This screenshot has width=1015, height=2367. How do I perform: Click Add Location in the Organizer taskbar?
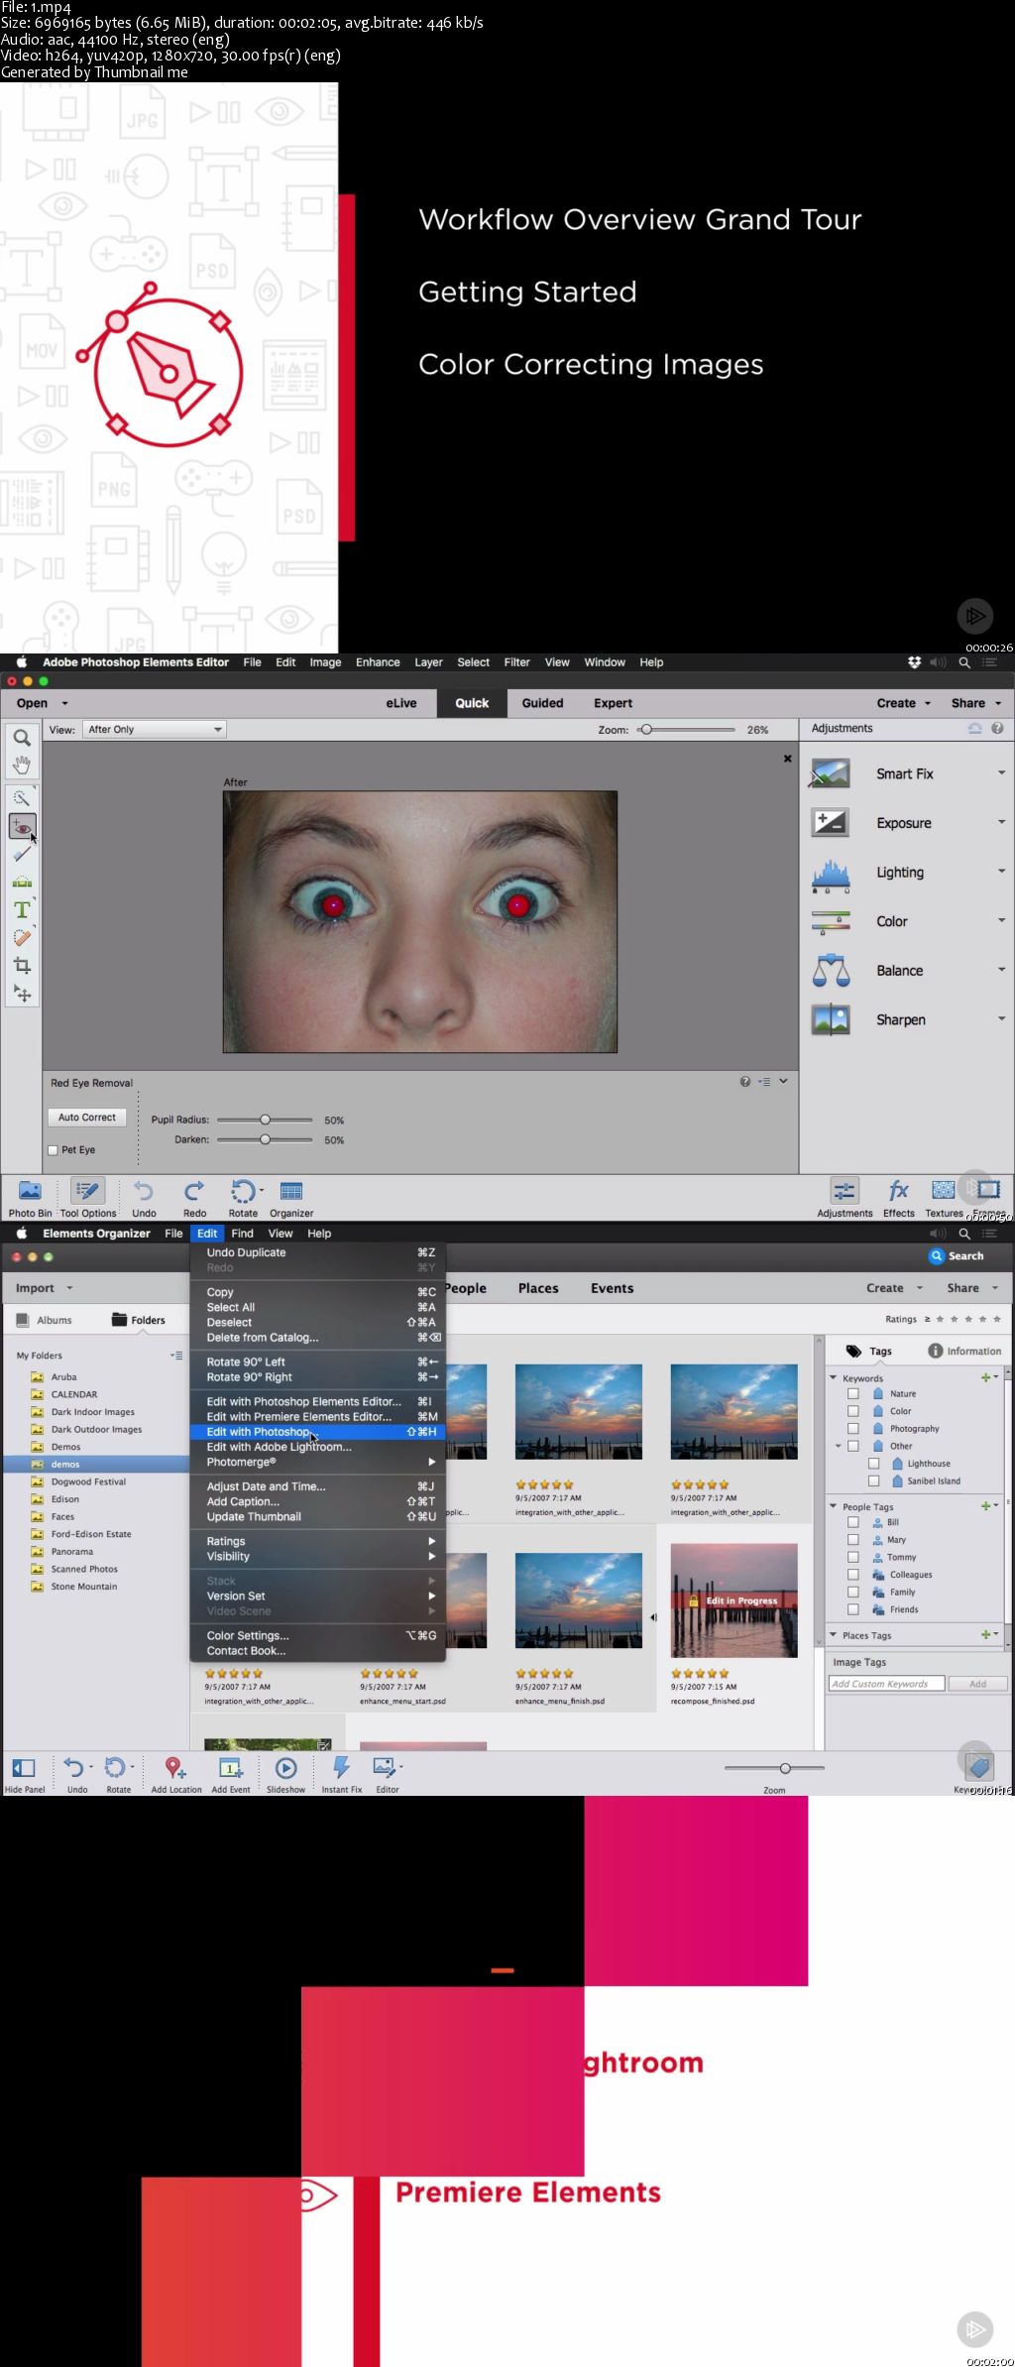175,1775
